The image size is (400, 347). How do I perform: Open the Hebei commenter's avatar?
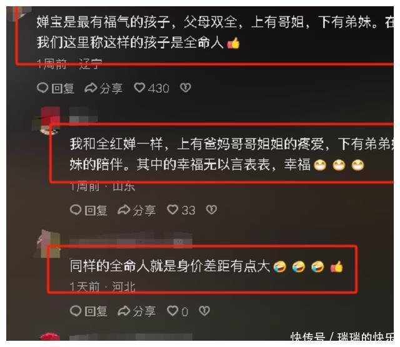click(49, 244)
